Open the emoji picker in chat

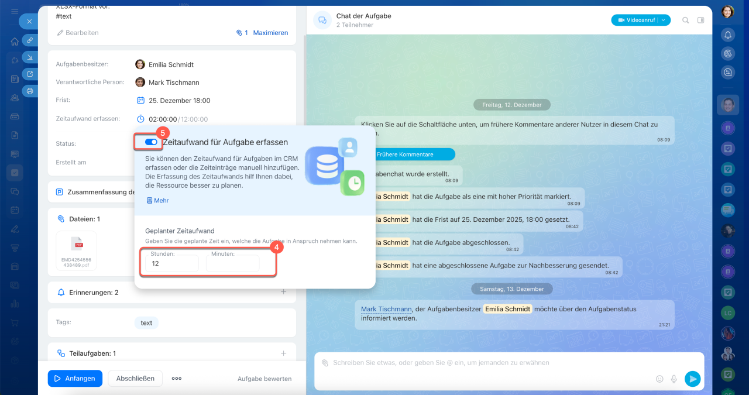pos(659,379)
